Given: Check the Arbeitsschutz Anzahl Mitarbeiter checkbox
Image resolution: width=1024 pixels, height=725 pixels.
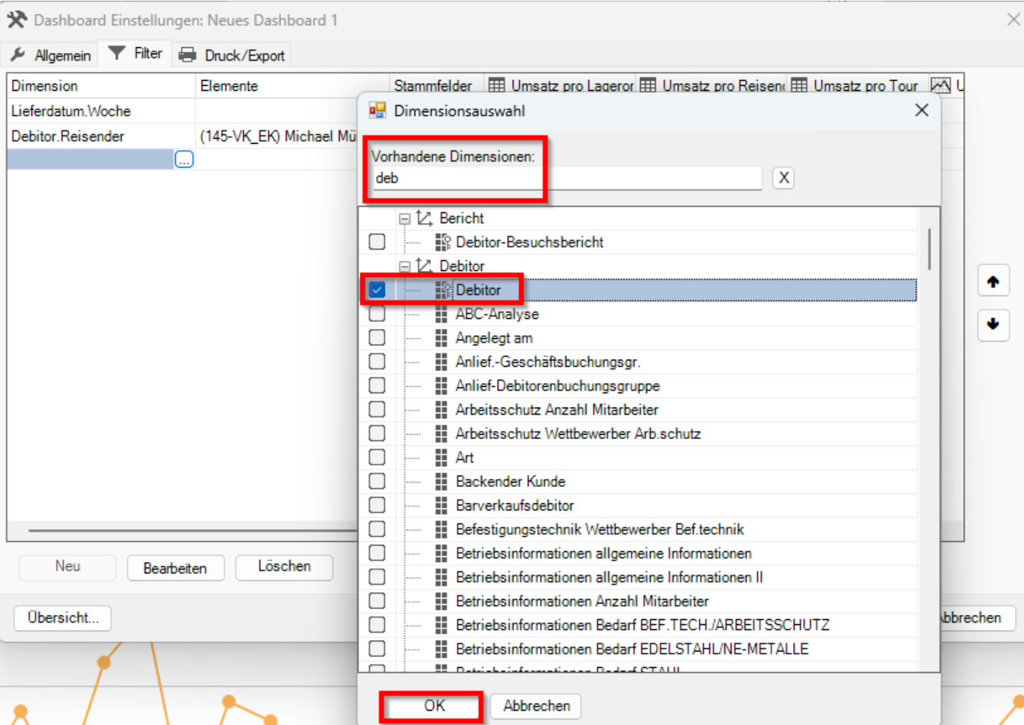Looking at the screenshot, I should pos(377,410).
